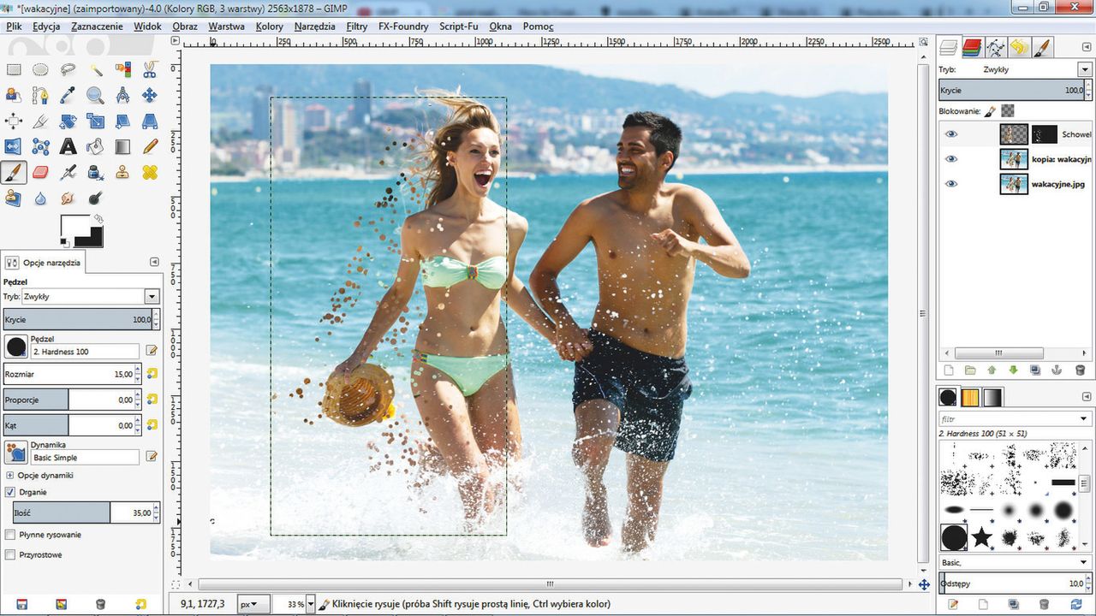Viewport: 1096px width, 616px height.
Task: Refresh the brushes list
Action: (1076, 604)
